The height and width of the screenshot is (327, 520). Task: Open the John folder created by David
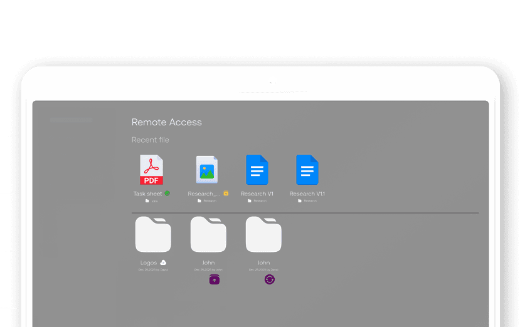pos(263,234)
